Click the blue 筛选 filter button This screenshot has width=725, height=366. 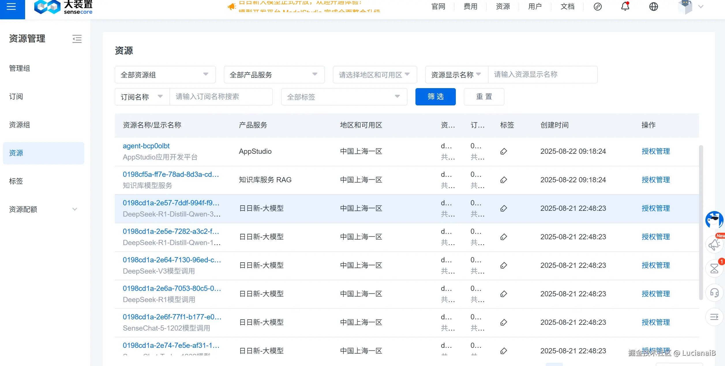(435, 97)
